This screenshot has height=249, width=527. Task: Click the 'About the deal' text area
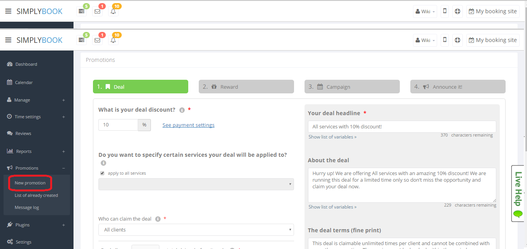(x=402, y=185)
